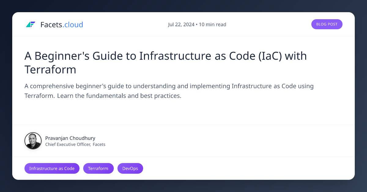Click the DevOps tag pill

(x=130, y=168)
